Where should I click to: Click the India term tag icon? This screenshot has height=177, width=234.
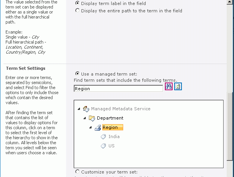click(103, 137)
